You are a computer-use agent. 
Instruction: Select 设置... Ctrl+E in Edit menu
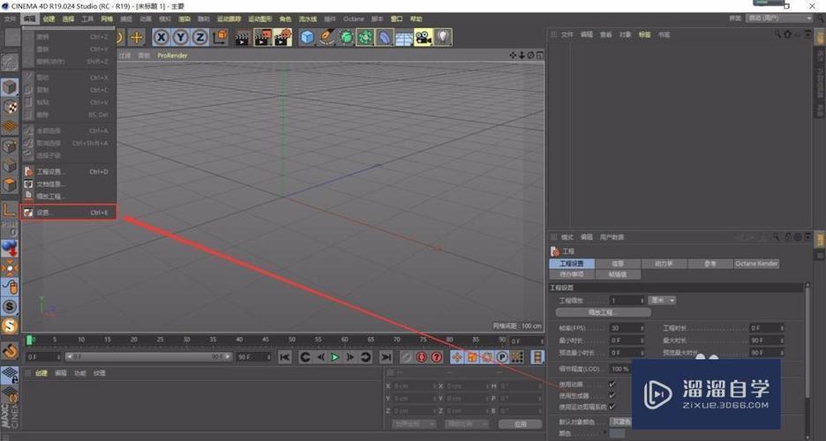(x=69, y=213)
